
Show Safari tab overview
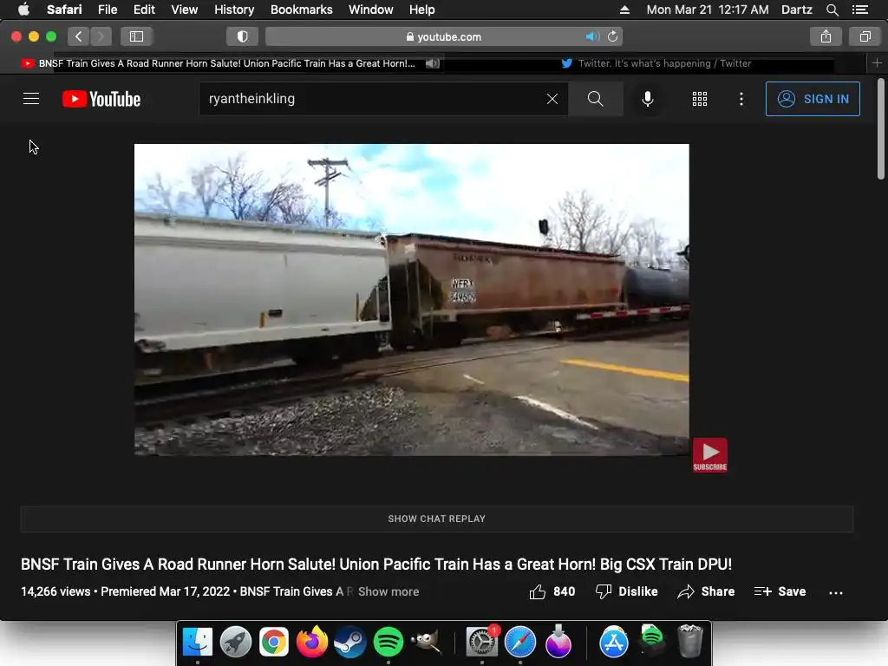pyautogui.click(x=865, y=36)
